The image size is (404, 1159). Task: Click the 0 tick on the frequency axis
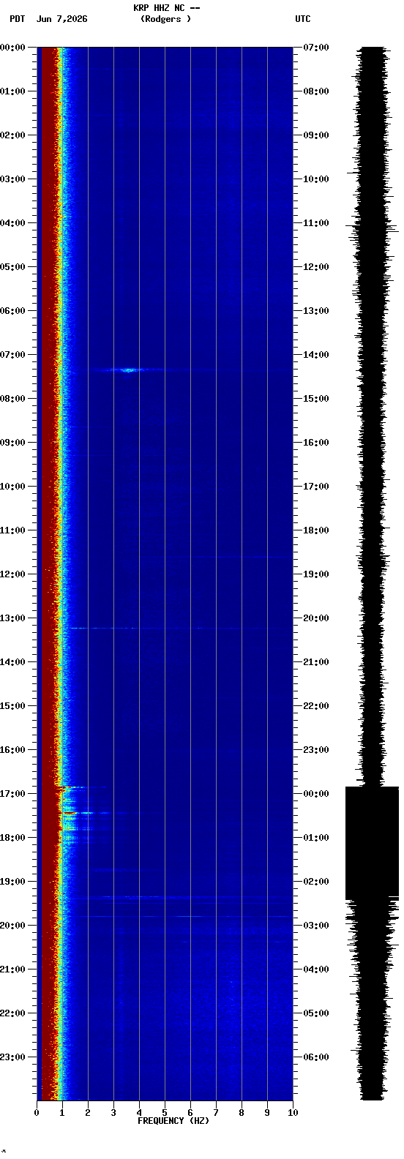[37, 1113]
